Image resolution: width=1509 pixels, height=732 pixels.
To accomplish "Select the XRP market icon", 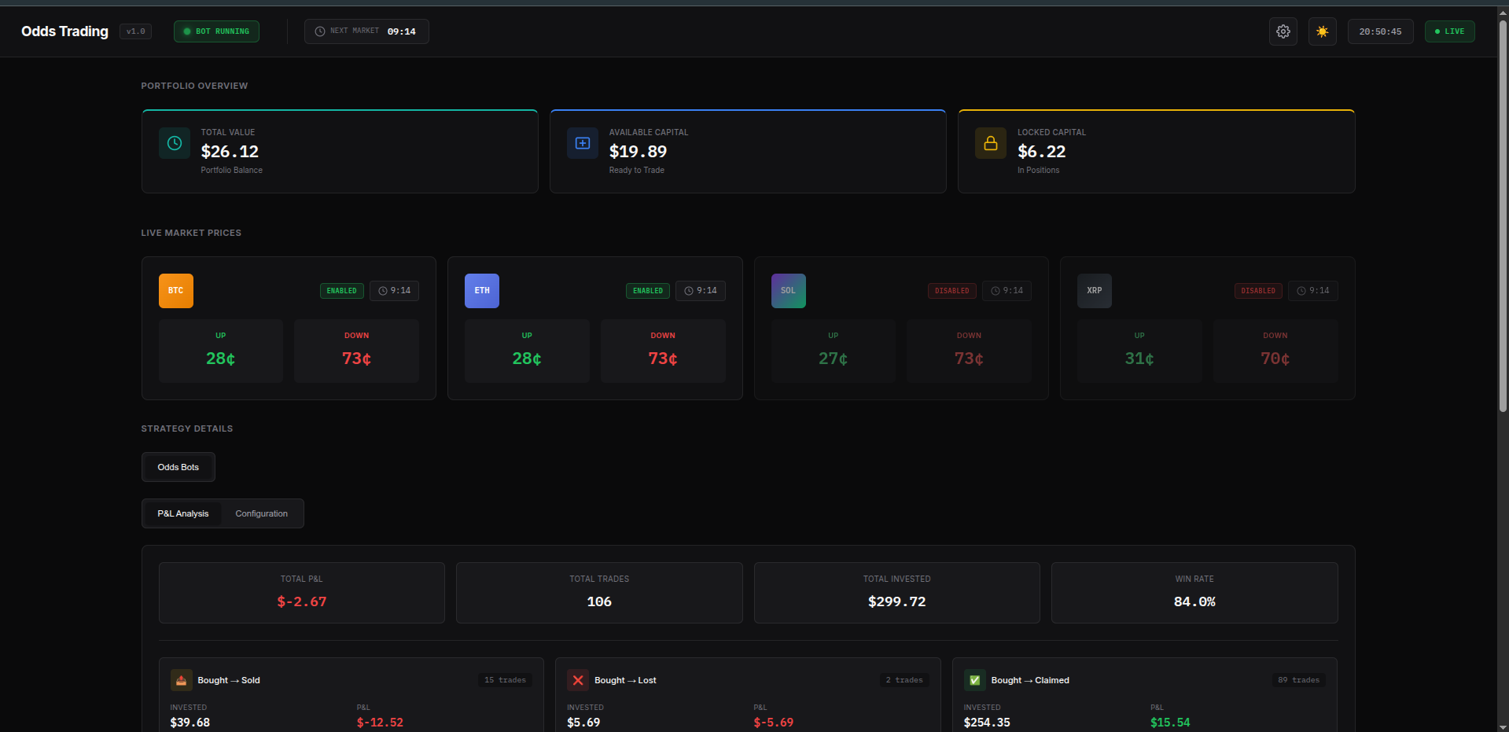I will tap(1094, 290).
